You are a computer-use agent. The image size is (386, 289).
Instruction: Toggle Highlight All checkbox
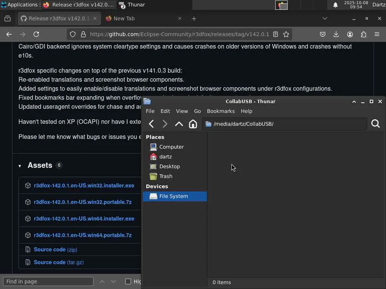(128, 281)
